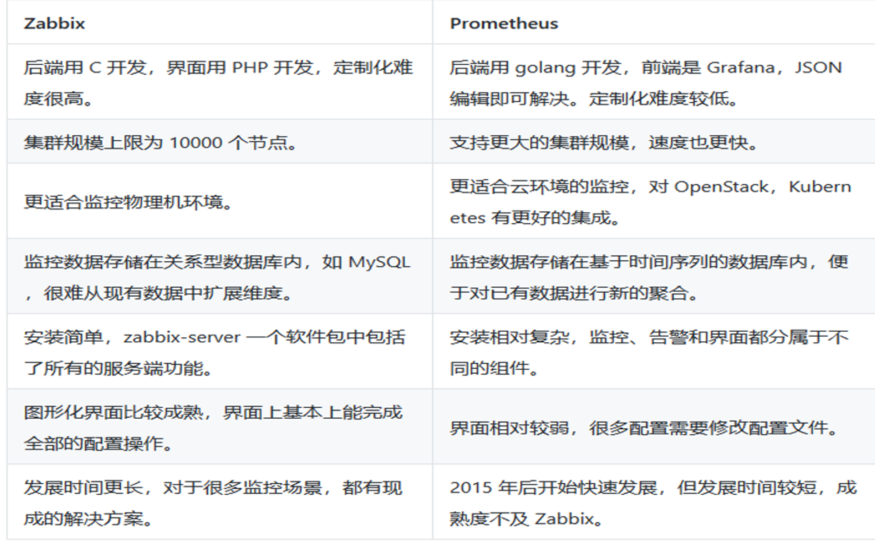Click the mature graphical interface cell

coord(213,427)
